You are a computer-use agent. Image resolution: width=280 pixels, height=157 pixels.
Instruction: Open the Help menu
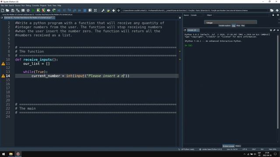pos(59,6)
